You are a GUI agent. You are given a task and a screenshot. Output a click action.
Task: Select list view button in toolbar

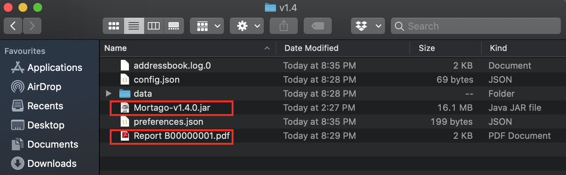point(134,26)
